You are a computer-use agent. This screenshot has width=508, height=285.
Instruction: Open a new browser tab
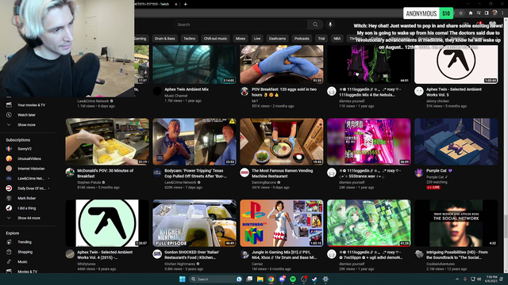tap(185, 4)
